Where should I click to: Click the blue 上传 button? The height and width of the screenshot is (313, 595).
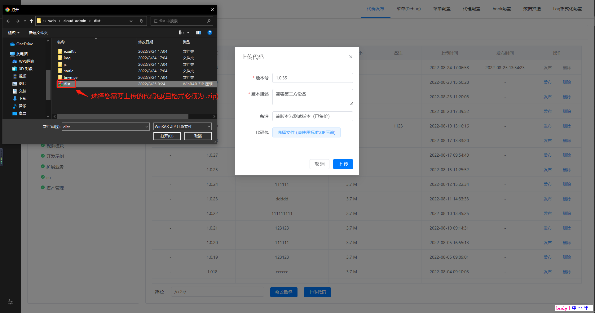tap(343, 164)
